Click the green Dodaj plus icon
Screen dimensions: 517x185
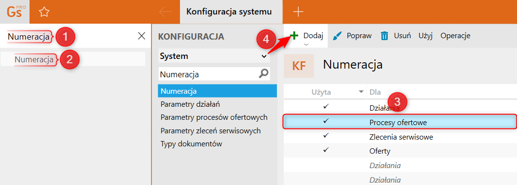tap(294, 36)
